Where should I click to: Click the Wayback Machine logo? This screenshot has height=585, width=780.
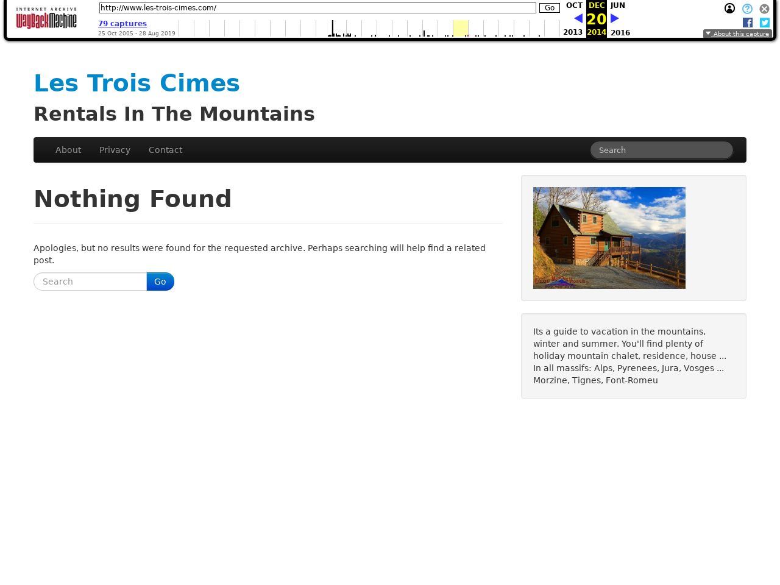pos(46,19)
